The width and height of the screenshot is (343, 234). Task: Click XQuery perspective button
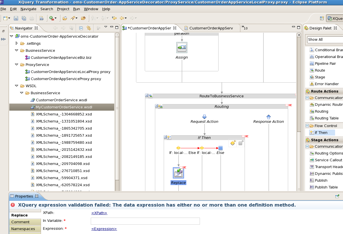[335, 18]
